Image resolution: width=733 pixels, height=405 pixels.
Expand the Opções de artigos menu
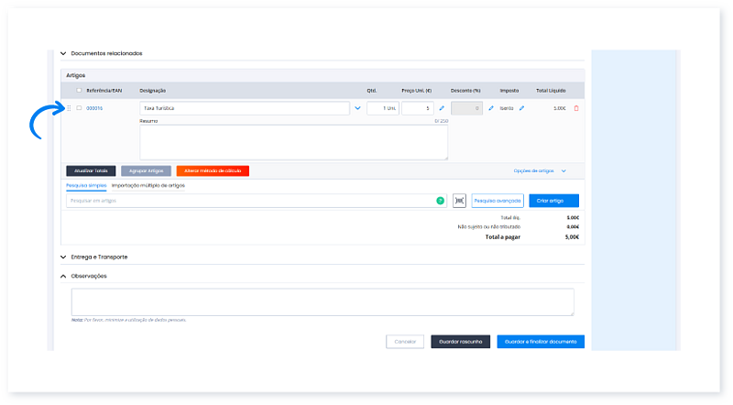[x=540, y=170]
